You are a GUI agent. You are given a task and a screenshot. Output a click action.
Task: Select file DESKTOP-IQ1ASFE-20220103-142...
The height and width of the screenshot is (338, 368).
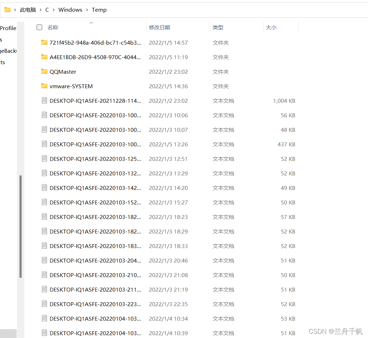(95, 188)
